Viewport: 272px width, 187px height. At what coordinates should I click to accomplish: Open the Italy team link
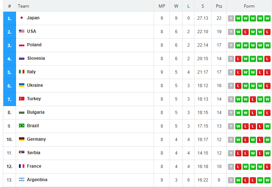[x=31, y=72]
